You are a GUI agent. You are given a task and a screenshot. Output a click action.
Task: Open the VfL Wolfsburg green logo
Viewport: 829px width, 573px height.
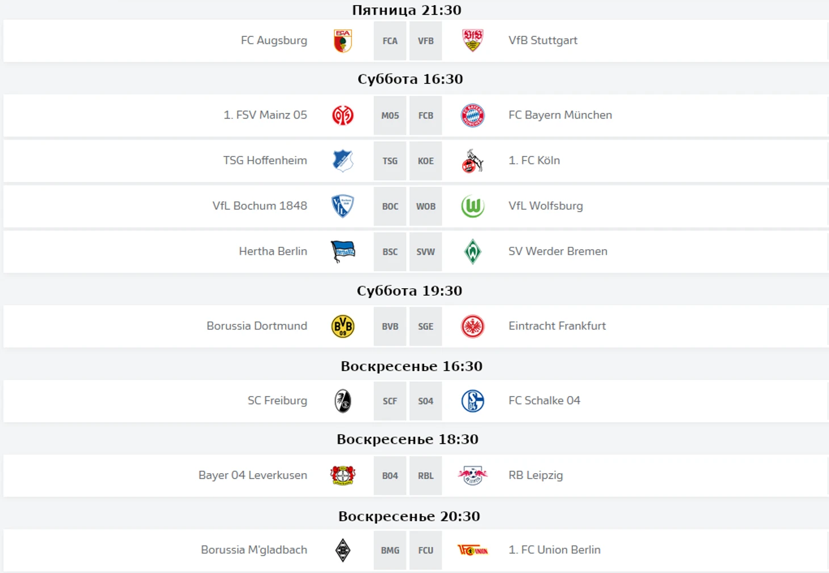point(472,206)
